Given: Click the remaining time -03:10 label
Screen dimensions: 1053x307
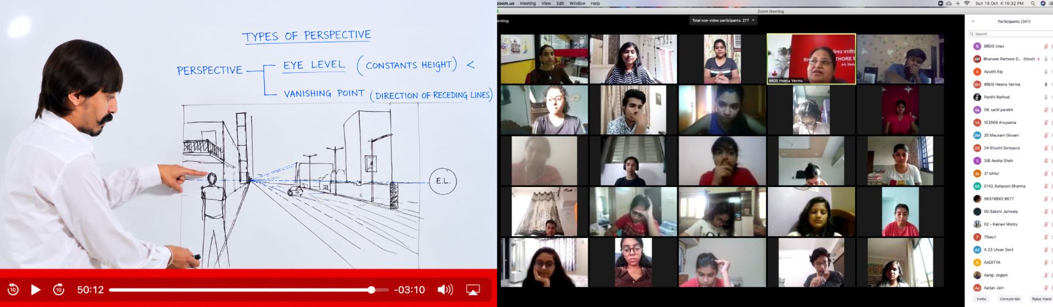Looking at the screenshot, I should click(409, 289).
